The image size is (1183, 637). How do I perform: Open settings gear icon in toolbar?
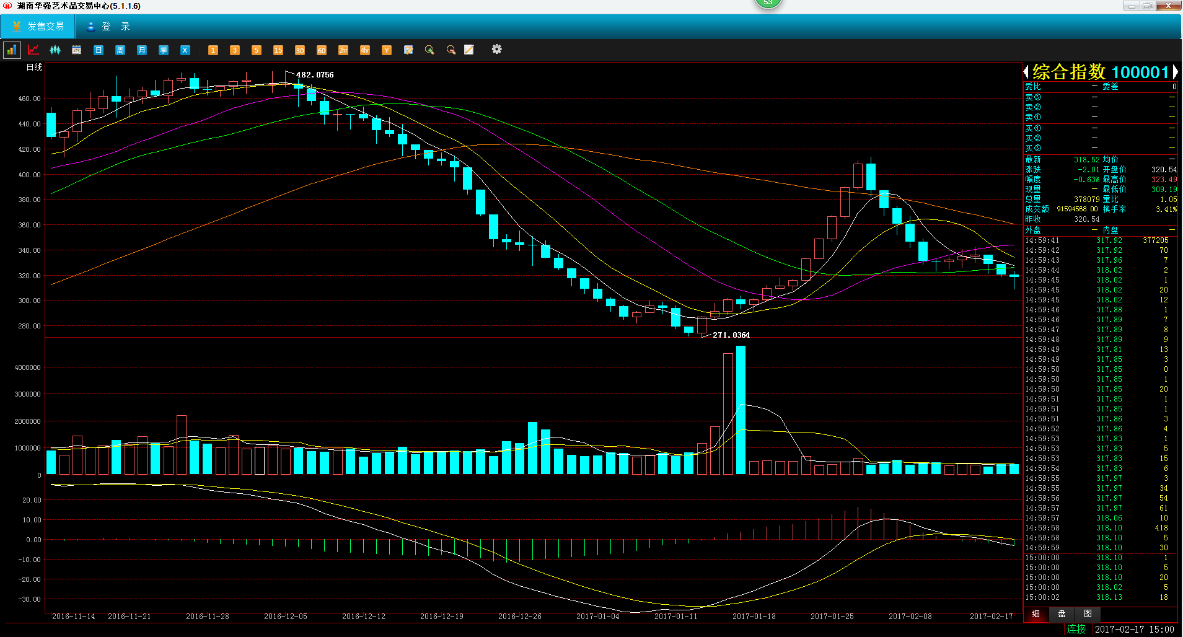497,50
